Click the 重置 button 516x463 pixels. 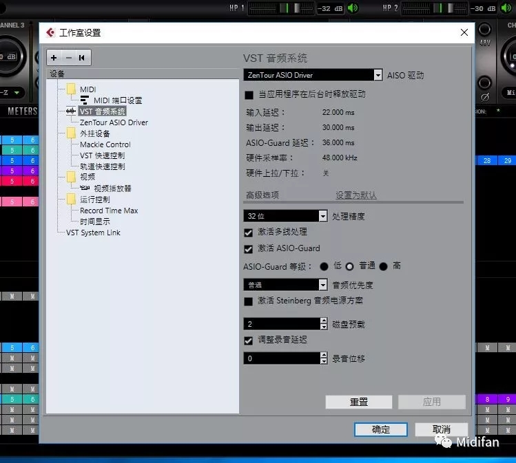tap(358, 402)
